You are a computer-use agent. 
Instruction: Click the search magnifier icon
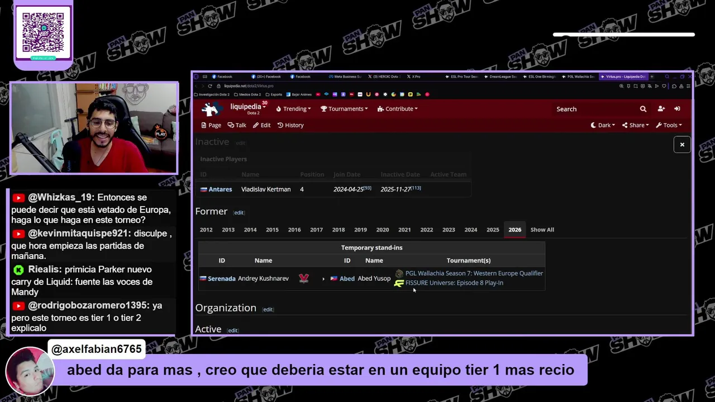click(x=643, y=109)
